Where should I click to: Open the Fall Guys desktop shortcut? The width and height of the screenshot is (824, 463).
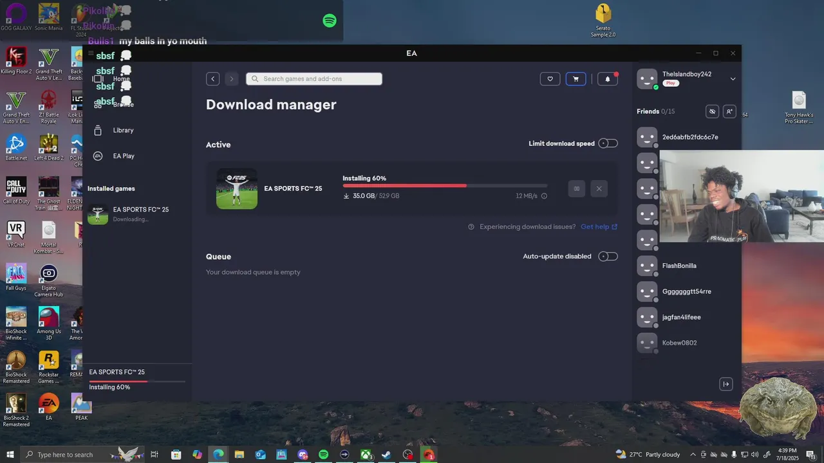(16, 277)
